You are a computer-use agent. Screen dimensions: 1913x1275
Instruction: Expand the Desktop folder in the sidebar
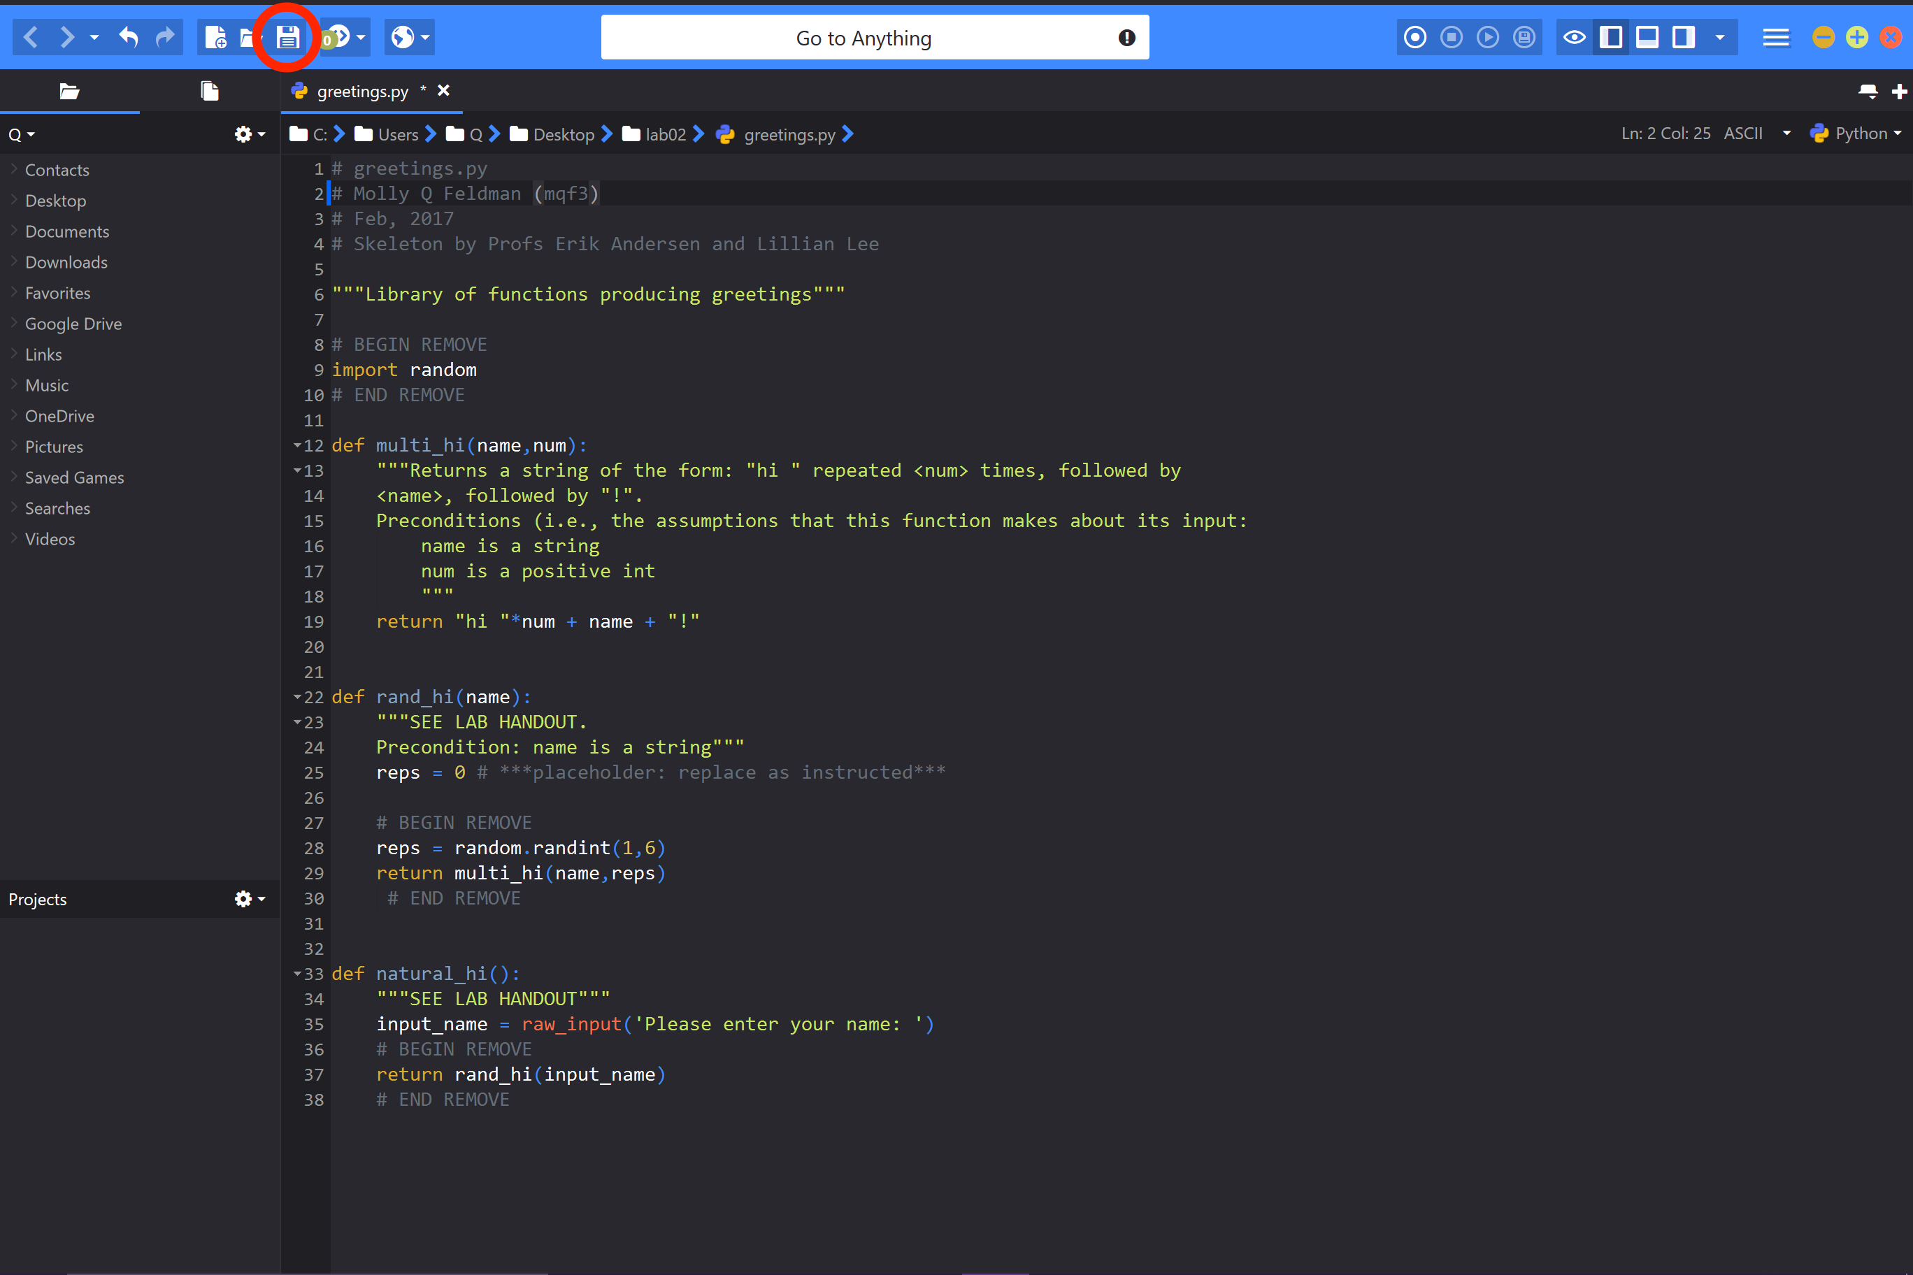click(14, 200)
